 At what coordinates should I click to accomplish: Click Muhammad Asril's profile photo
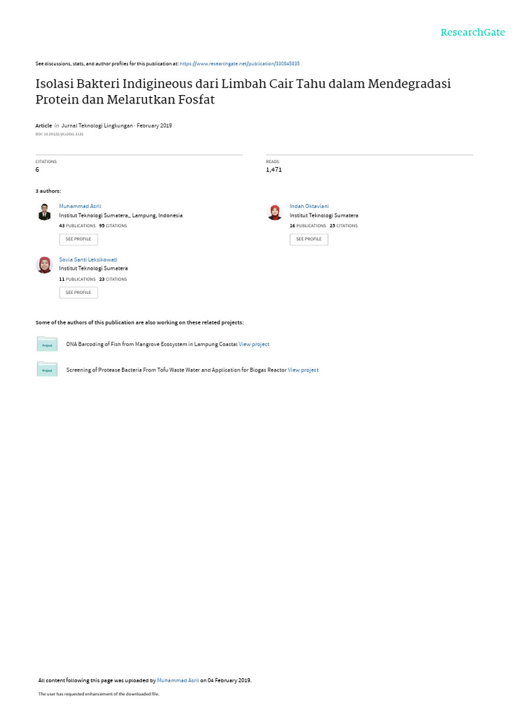pyautogui.click(x=44, y=211)
